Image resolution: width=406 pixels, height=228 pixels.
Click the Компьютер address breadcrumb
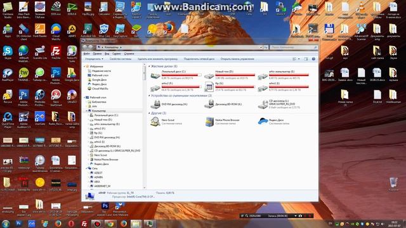(112, 47)
